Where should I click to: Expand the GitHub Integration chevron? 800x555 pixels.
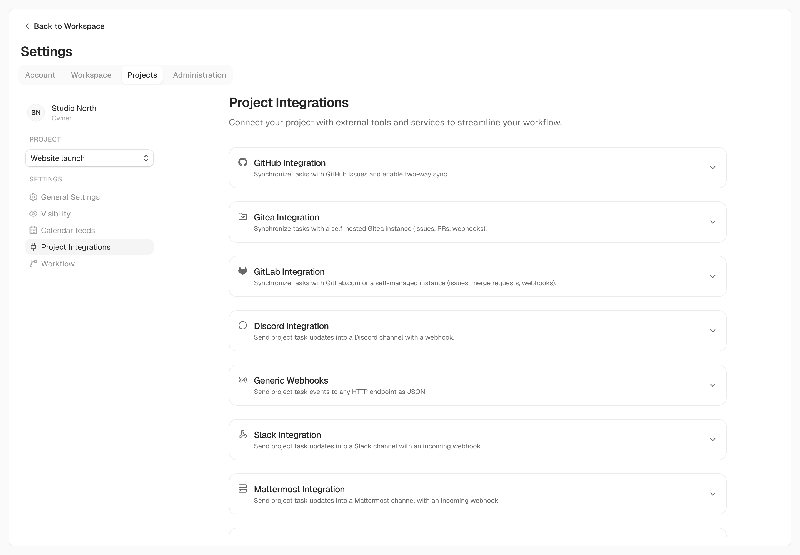point(712,168)
